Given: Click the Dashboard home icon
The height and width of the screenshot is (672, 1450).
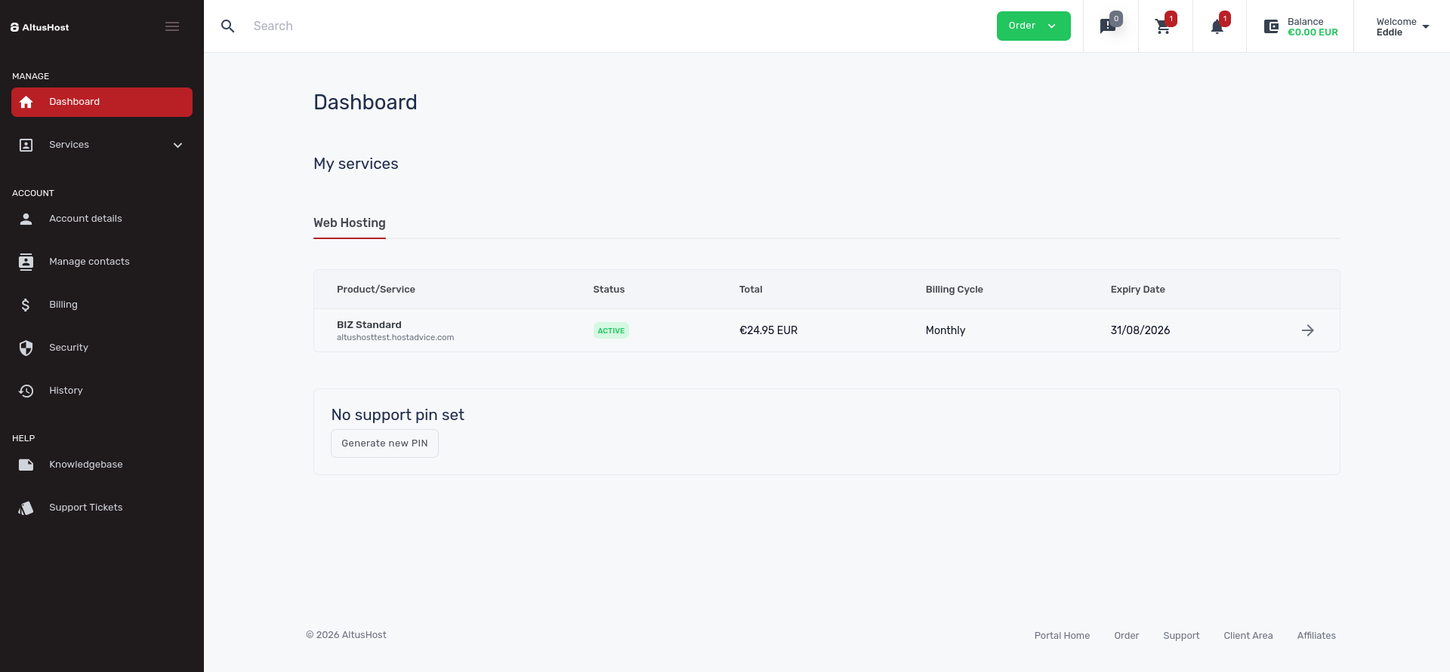Looking at the screenshot, I should pyautogui.click(x=26, y=102).
